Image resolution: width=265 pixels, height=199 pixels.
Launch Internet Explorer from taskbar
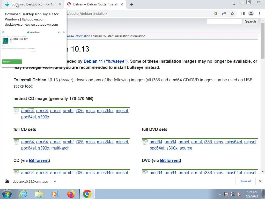tap(23, 194)
